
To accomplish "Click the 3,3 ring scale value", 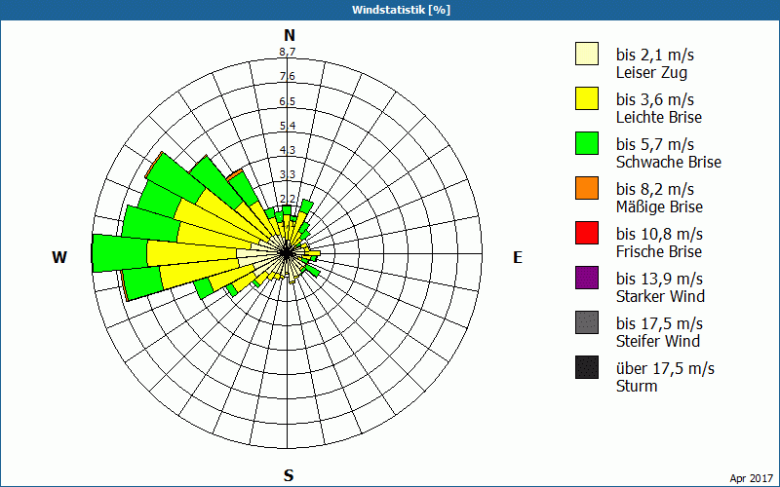I will [x=288, y=174].
